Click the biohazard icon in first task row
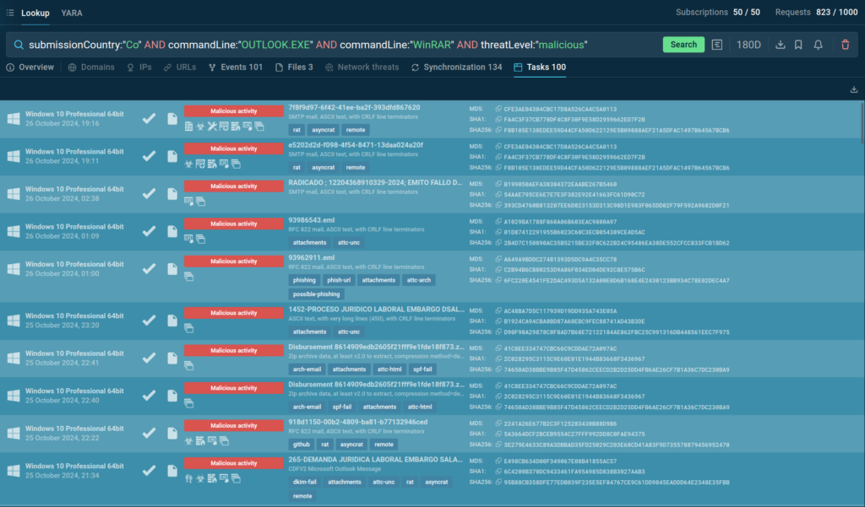 (201, 127)
